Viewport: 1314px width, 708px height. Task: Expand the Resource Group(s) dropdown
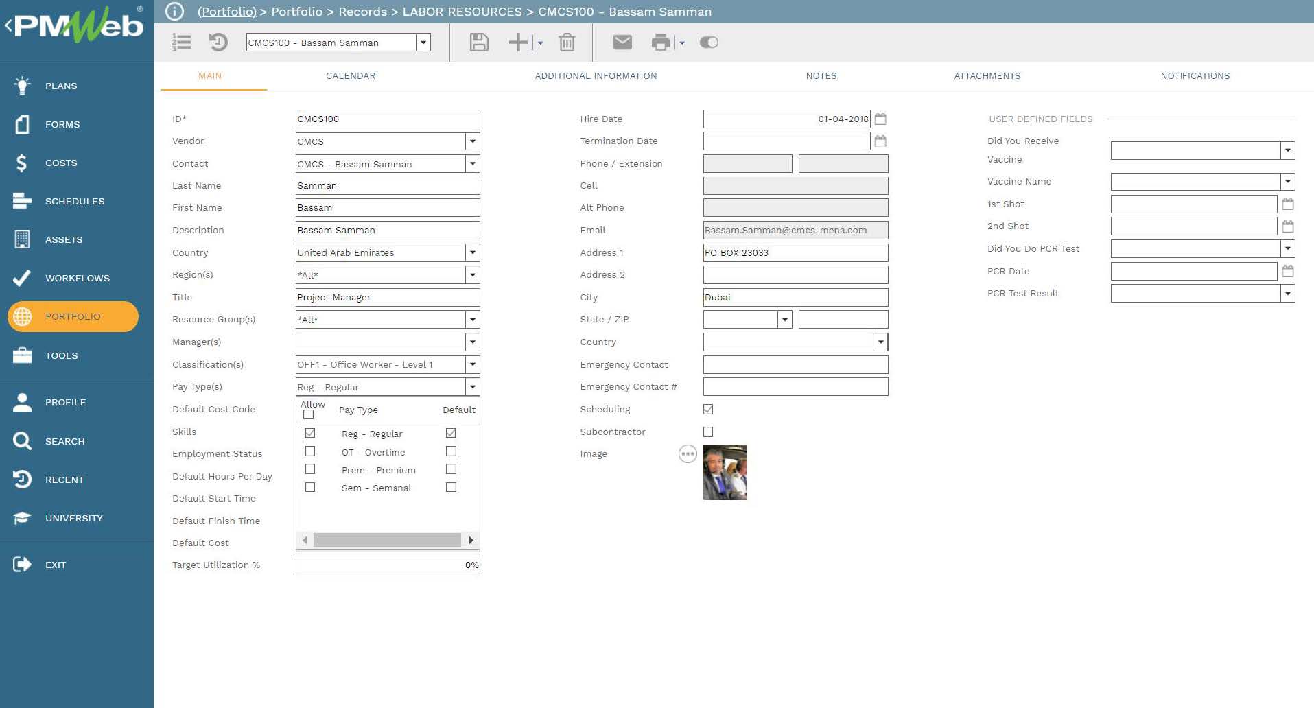(x=472, y=320)
